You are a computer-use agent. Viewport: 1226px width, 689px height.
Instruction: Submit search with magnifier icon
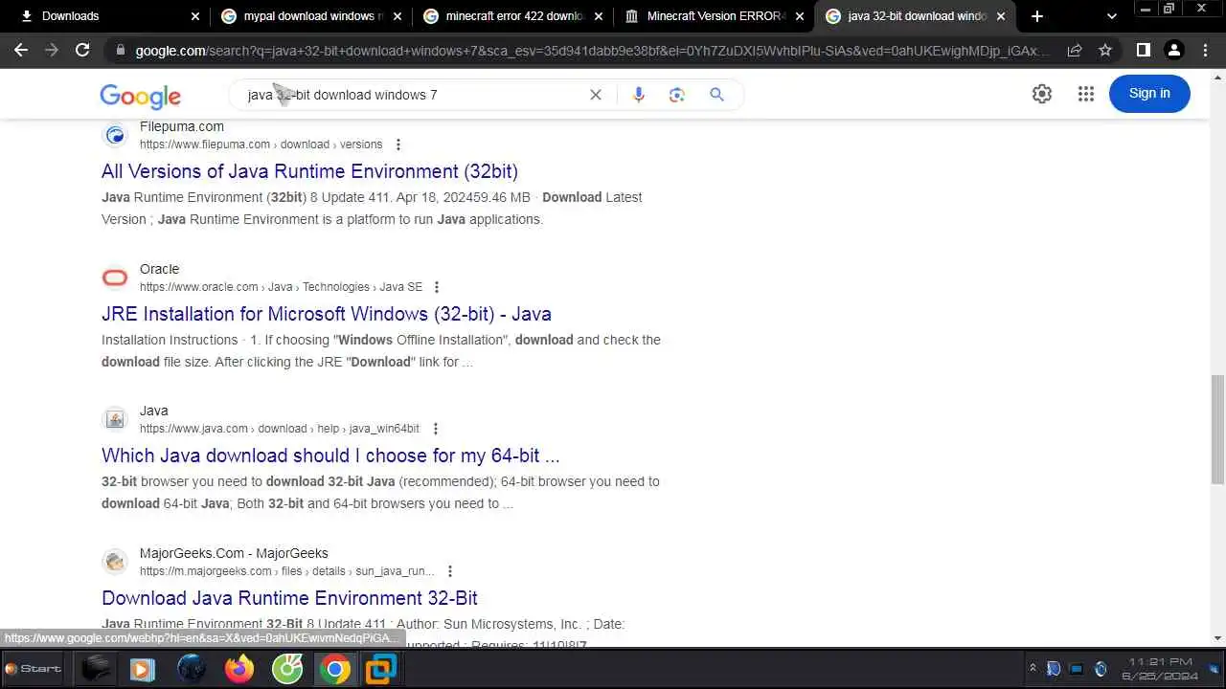[716, 95]
